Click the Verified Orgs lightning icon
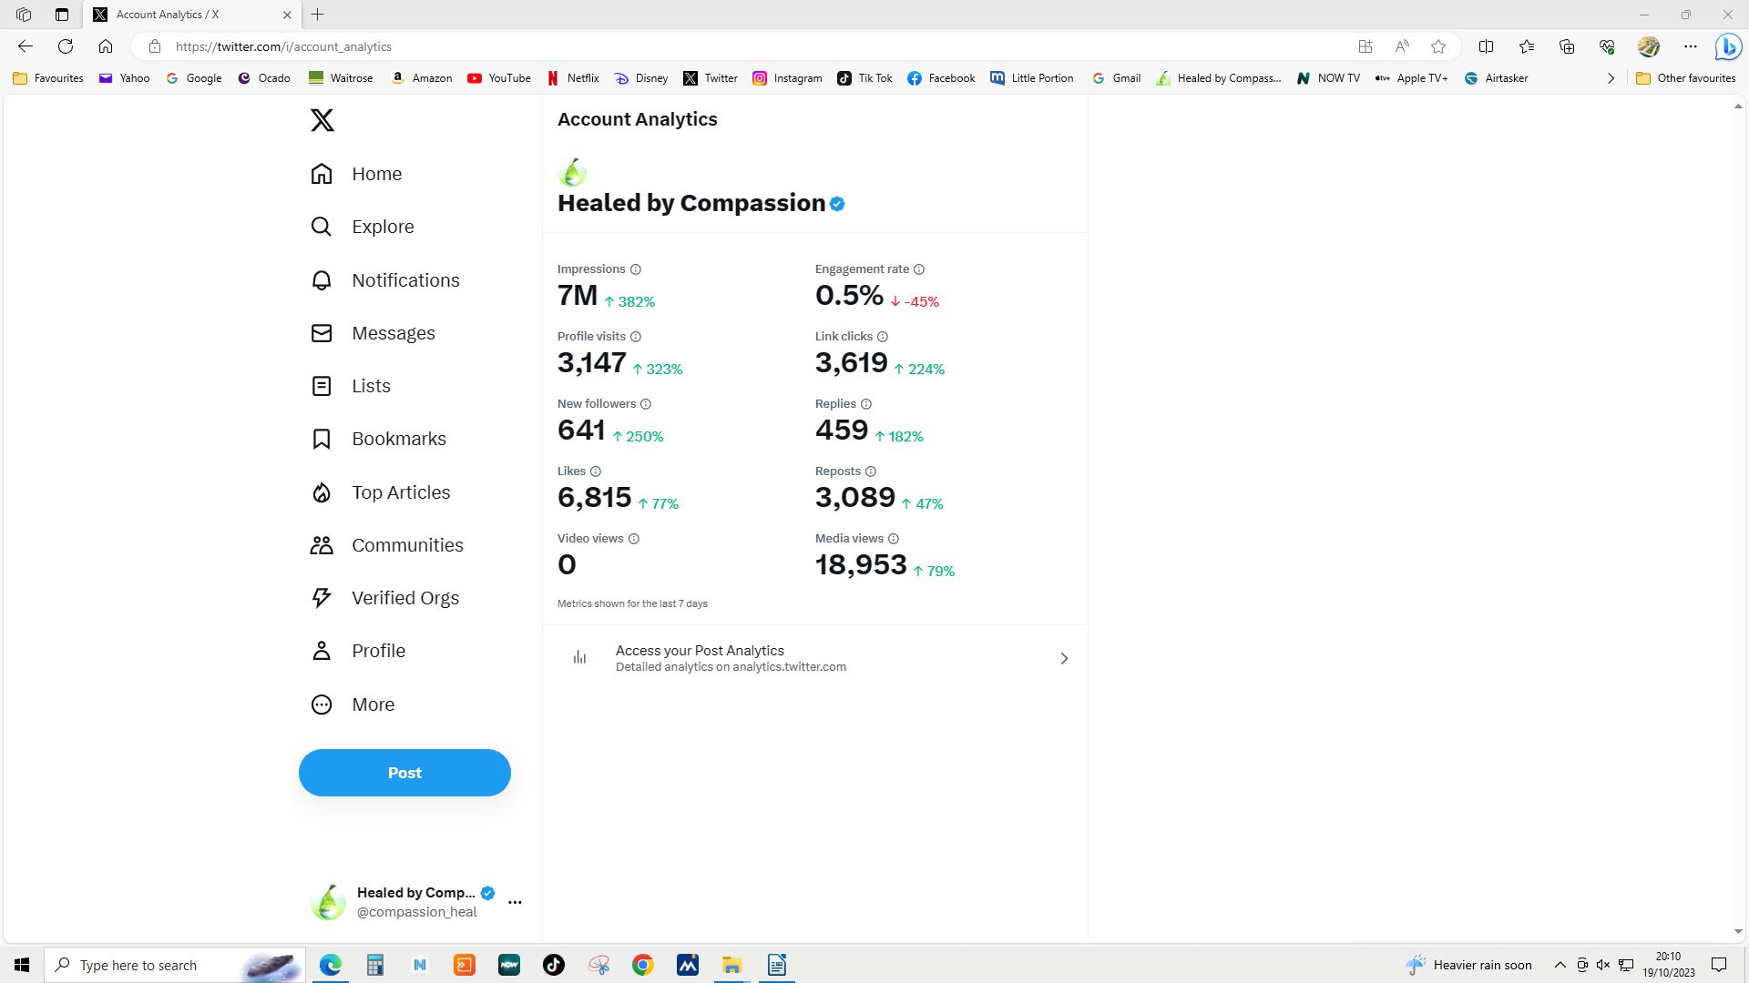 322,598
